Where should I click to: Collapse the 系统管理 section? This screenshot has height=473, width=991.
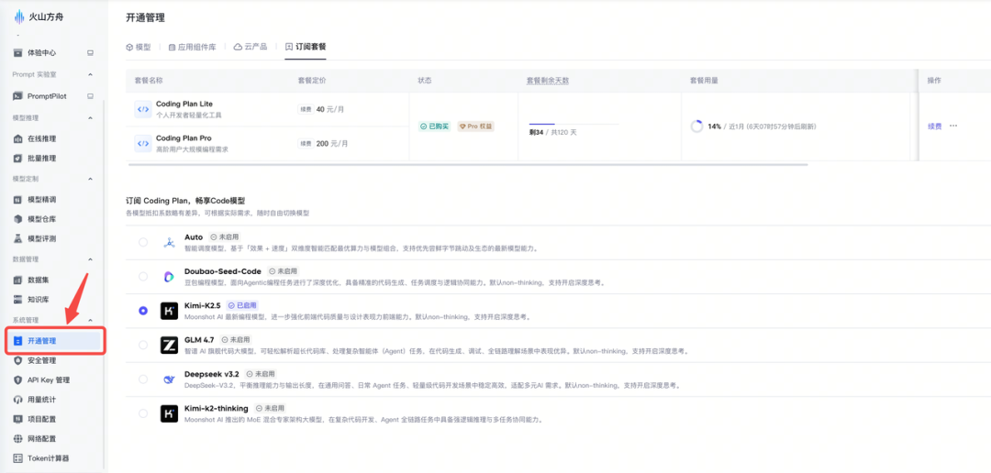point(90,320)
